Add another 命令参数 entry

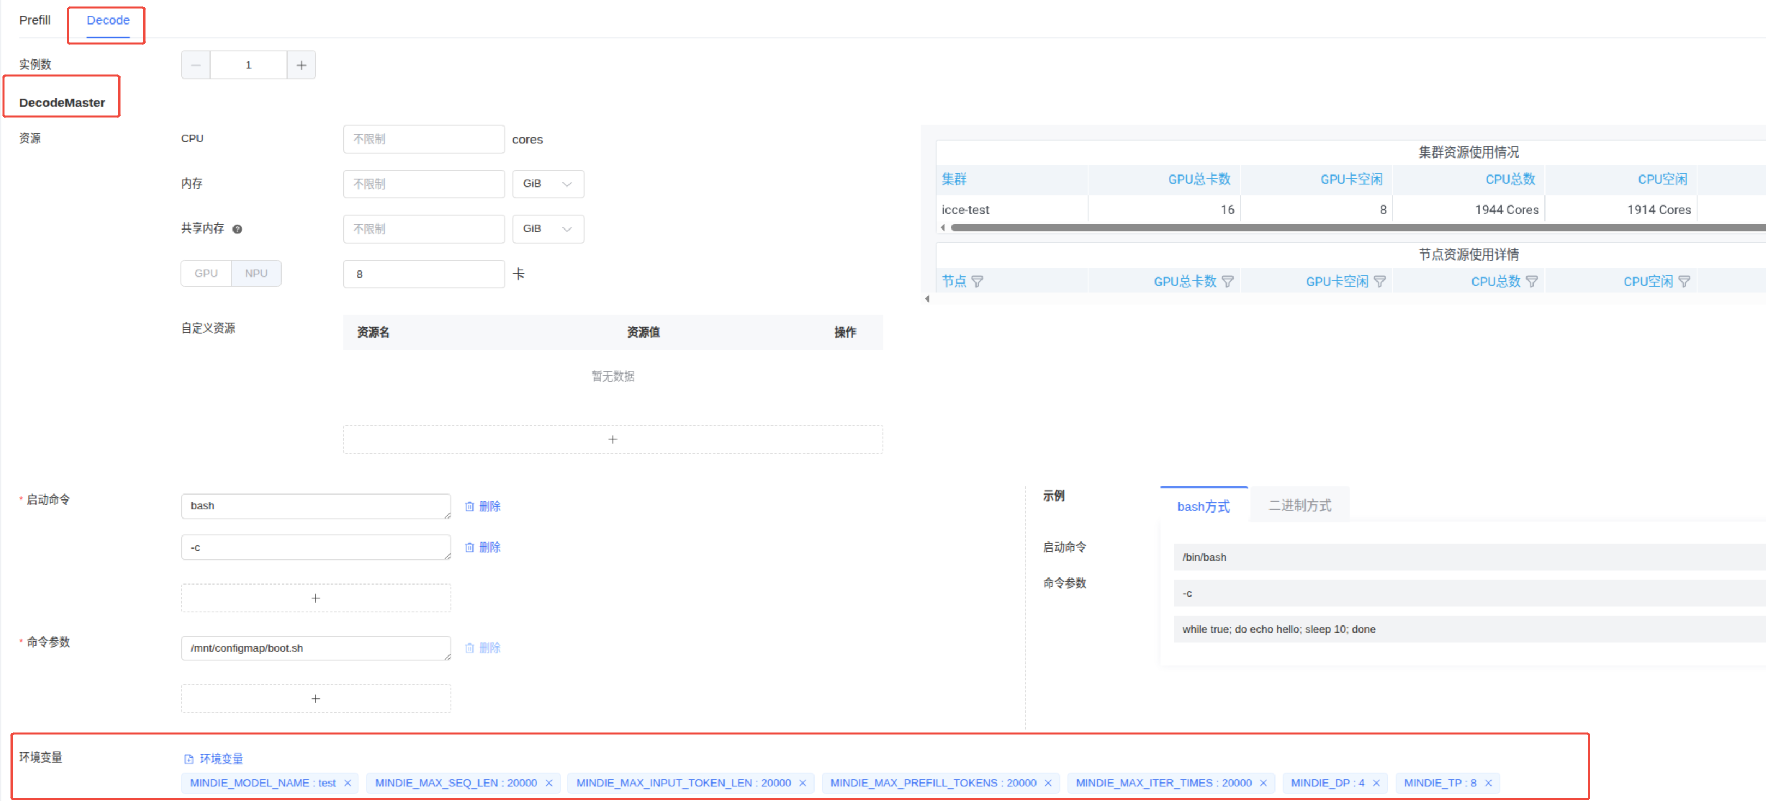[315, 699]
